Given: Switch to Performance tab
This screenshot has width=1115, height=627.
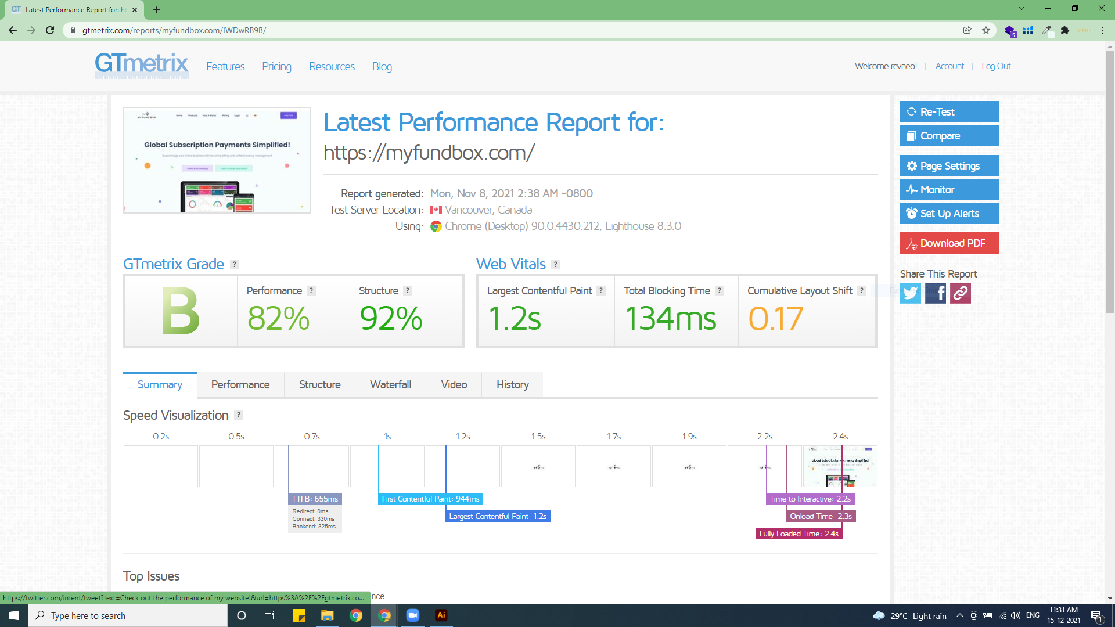Looking at the screenshot, I should (x=240, y=384).
